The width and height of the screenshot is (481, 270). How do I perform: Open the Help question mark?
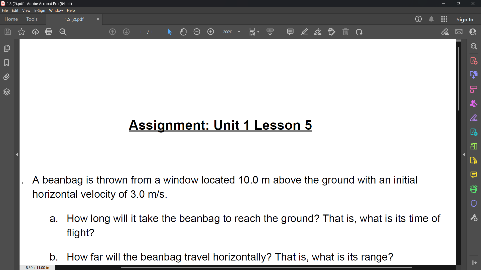pyautogui.click(x=419, y=19)
